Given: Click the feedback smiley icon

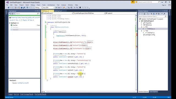Looking at the screenshot, I should click(136, 2).
